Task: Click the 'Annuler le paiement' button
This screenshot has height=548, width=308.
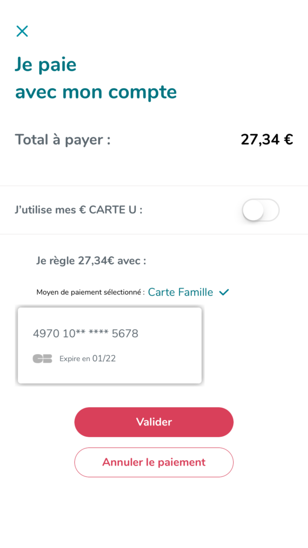Action: click(x=154, y=462)
